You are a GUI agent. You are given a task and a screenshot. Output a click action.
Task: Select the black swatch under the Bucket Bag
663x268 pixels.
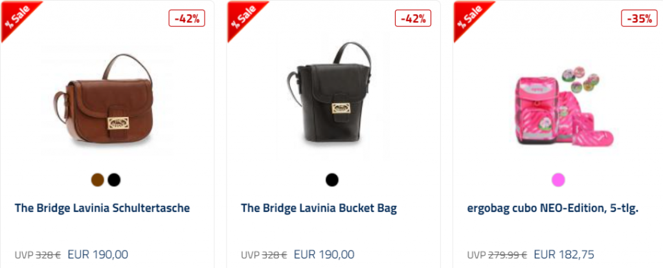click(x=332, y=180)
